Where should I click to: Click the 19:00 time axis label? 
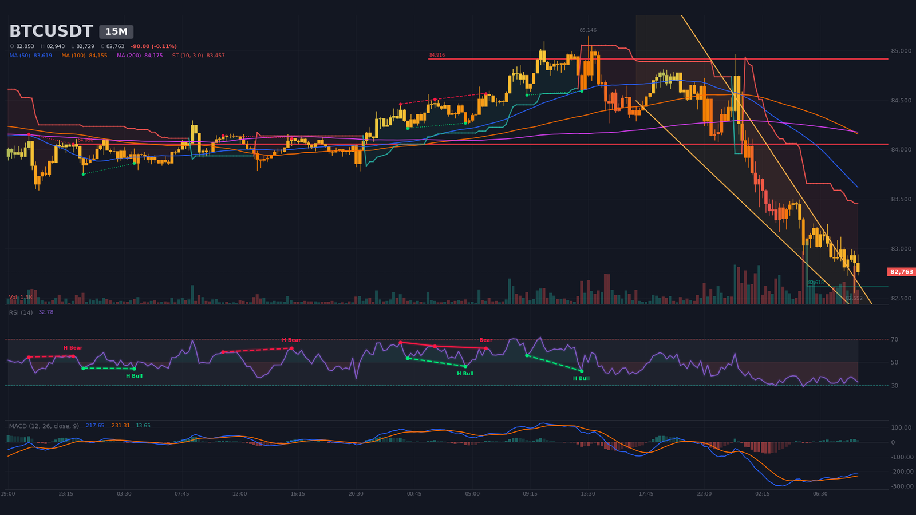(8, 494)
